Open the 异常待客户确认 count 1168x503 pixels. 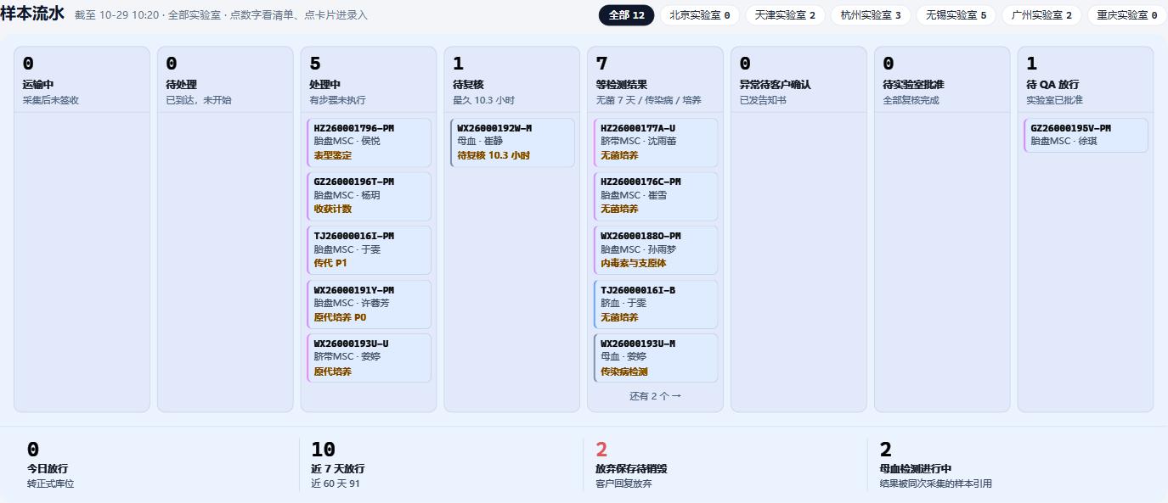click(746, 64)
